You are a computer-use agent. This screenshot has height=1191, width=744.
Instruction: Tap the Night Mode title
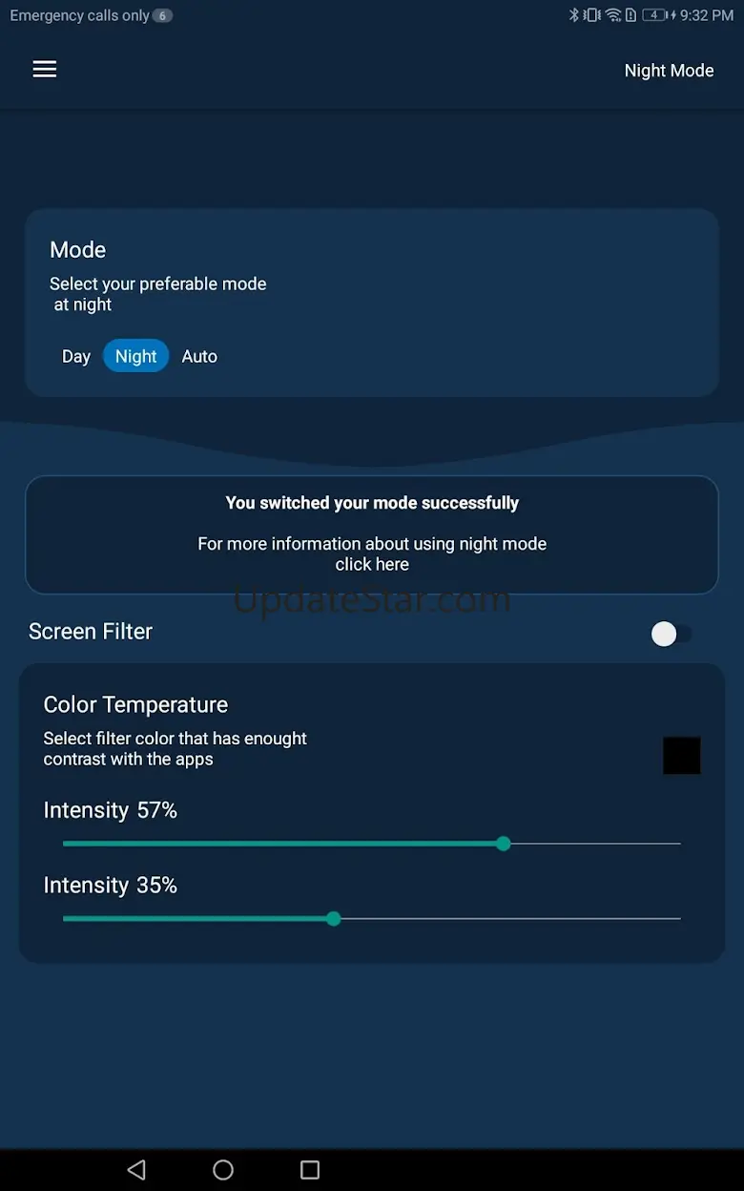669,71
